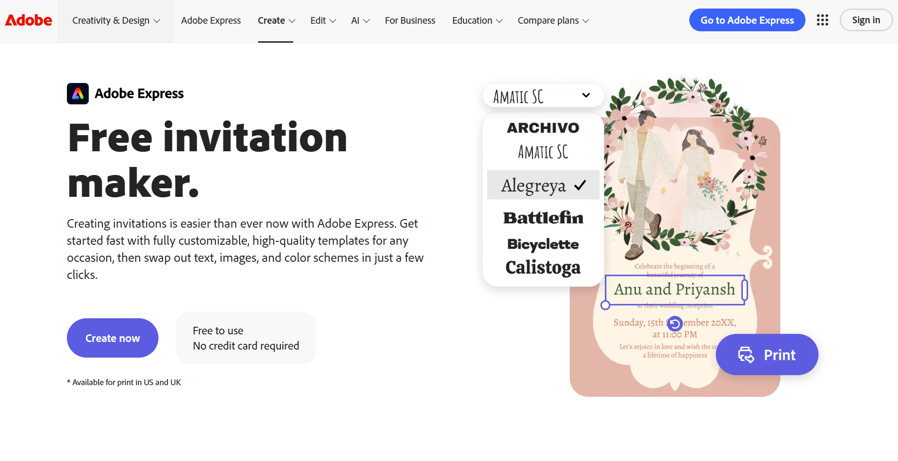
Task: Click the Create now button
Action: 112,338
